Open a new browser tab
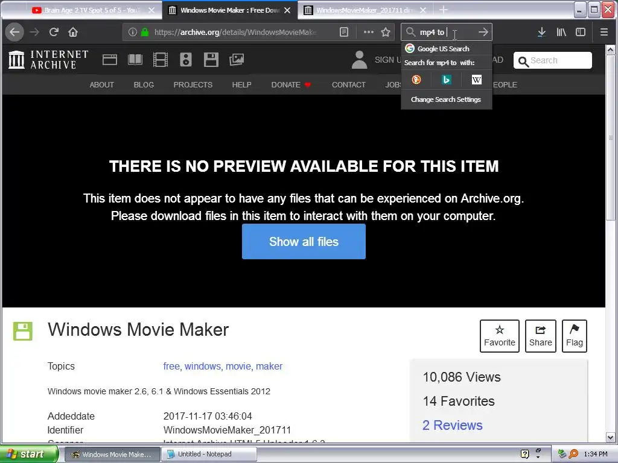The width and height of the screenshot is (618, 463). click(444, 10)
